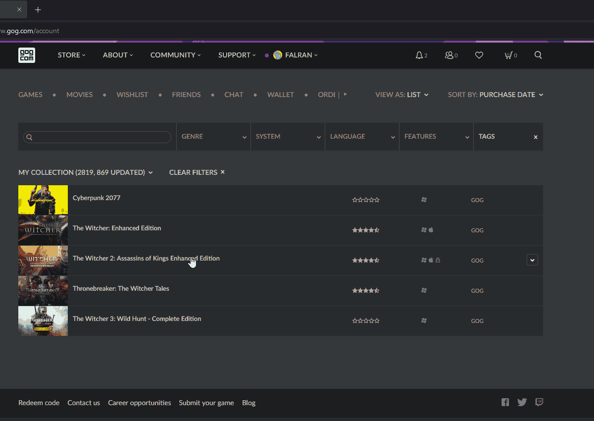Open the shopping cart icon
Screen dimensions: 594x421
[508, 55]
